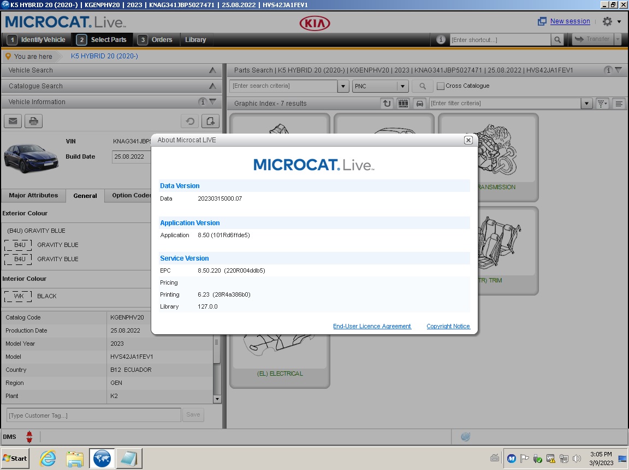This screenshot has width=629, height=470.
Task: Click the Action Center flag tray icon
Action: click(x=524, y=459)
